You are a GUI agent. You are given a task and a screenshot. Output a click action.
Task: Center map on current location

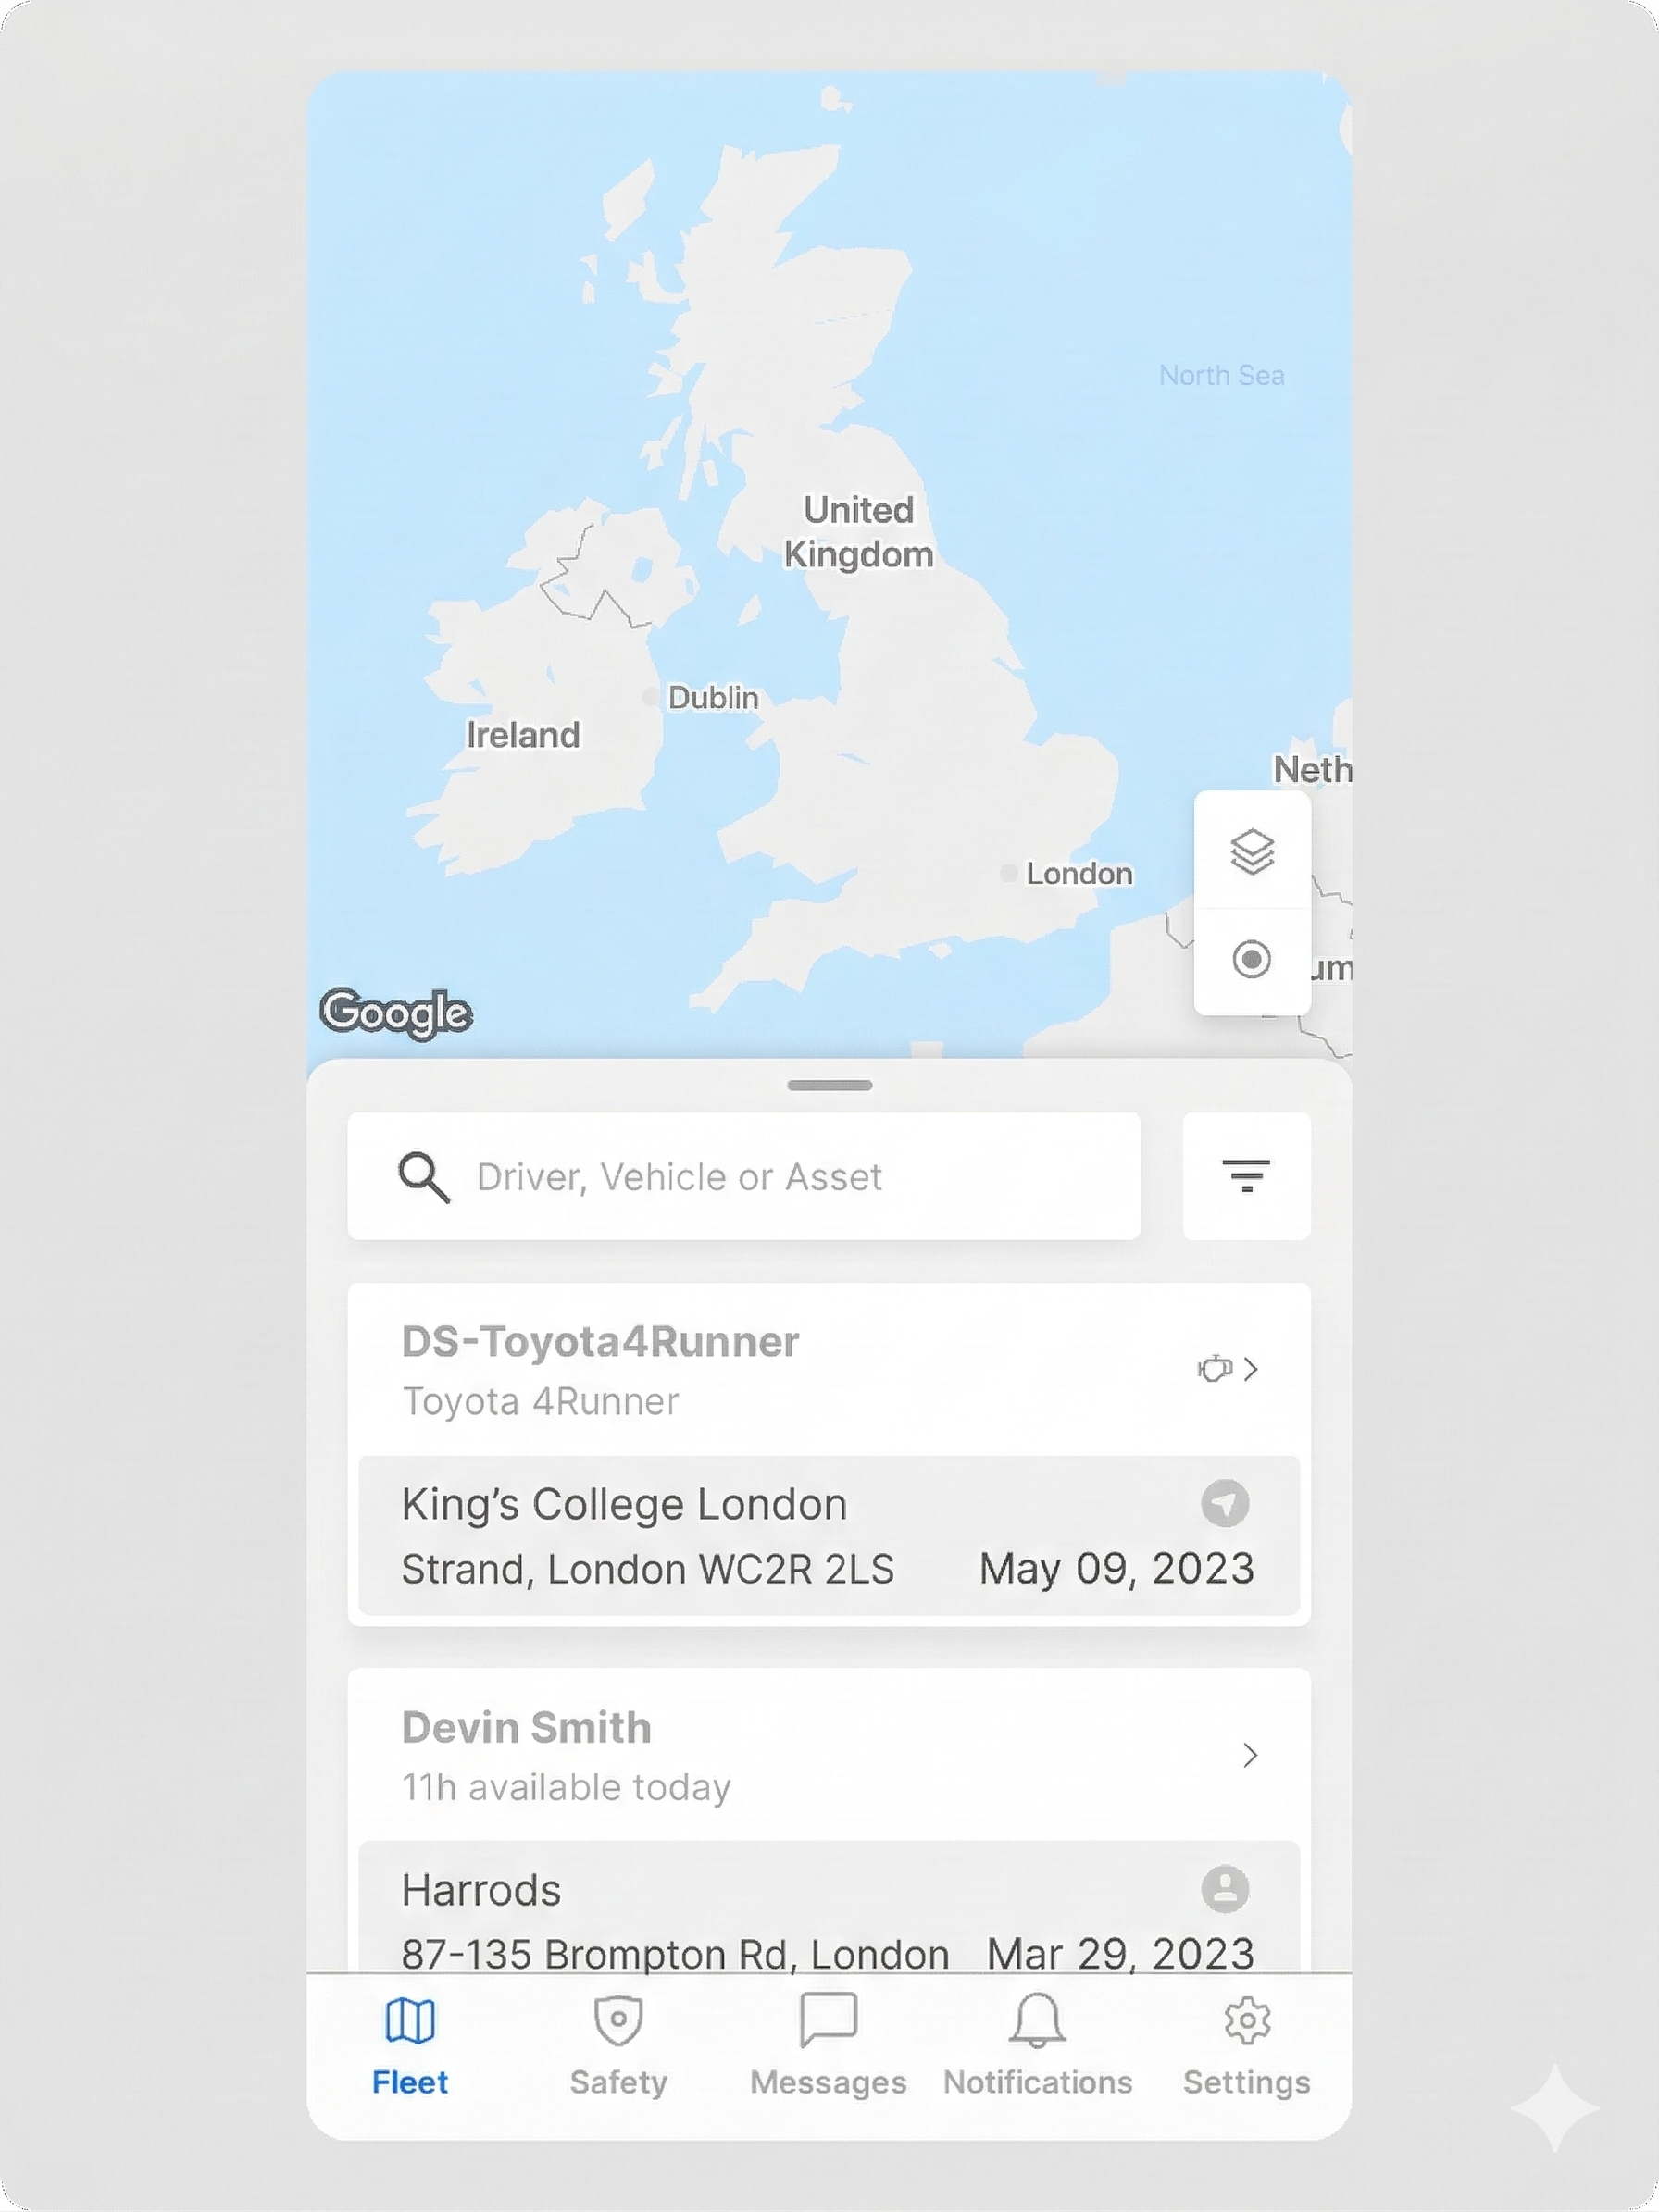click(1252, 960)
